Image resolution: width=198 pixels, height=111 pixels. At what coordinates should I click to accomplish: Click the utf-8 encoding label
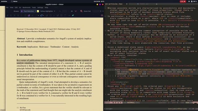[174, 103]
